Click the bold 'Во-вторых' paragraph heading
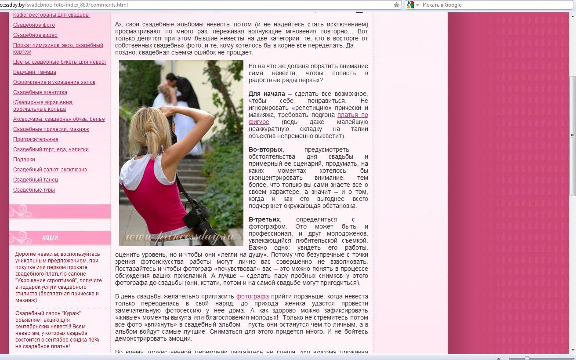 (265, 150)
